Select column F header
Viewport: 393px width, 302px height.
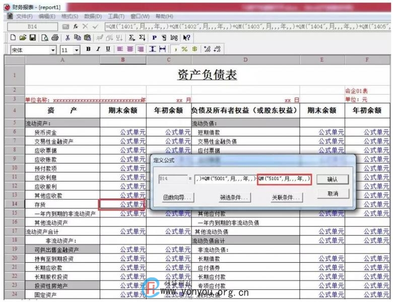click(367, 60)
